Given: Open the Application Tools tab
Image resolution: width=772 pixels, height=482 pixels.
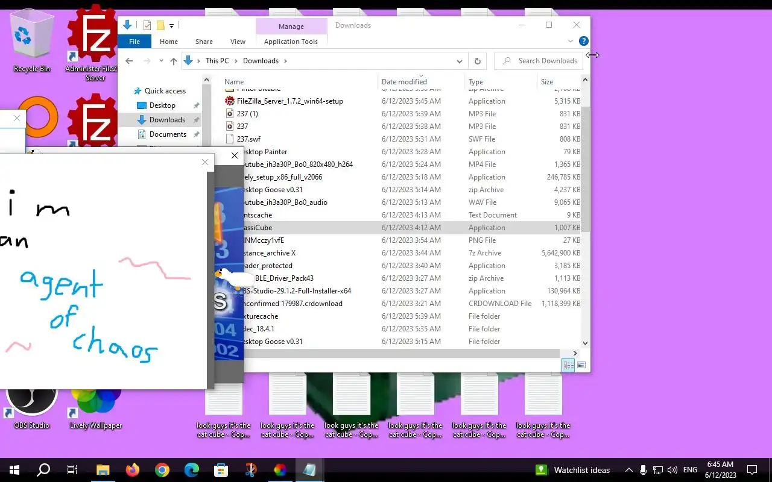Looking at the screenshot, I should pyautogui.click(x=291, y=42).
